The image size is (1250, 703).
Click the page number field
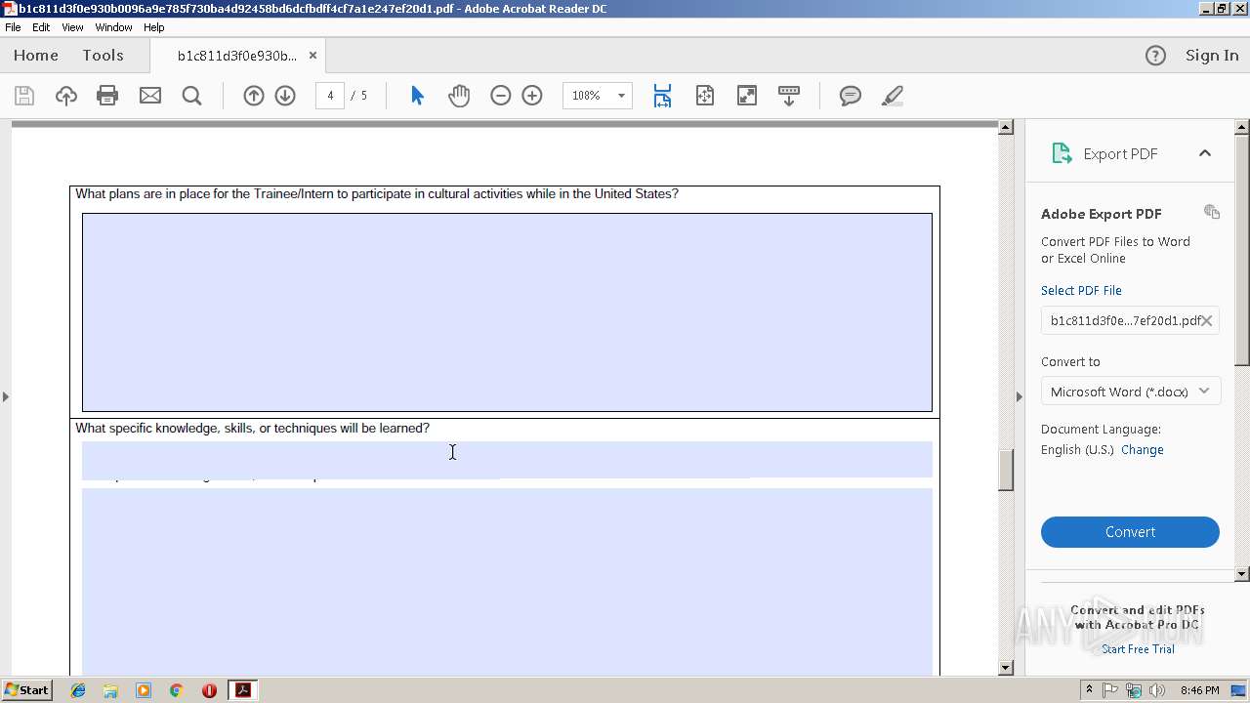pyautogui.click(x=330, y=96)
